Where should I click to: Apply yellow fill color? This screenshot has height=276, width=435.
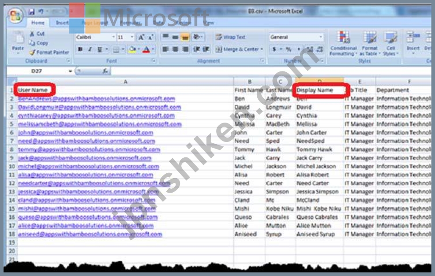(x=132, y=50)
